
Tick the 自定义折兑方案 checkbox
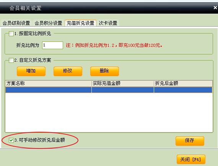coord(11,60)
